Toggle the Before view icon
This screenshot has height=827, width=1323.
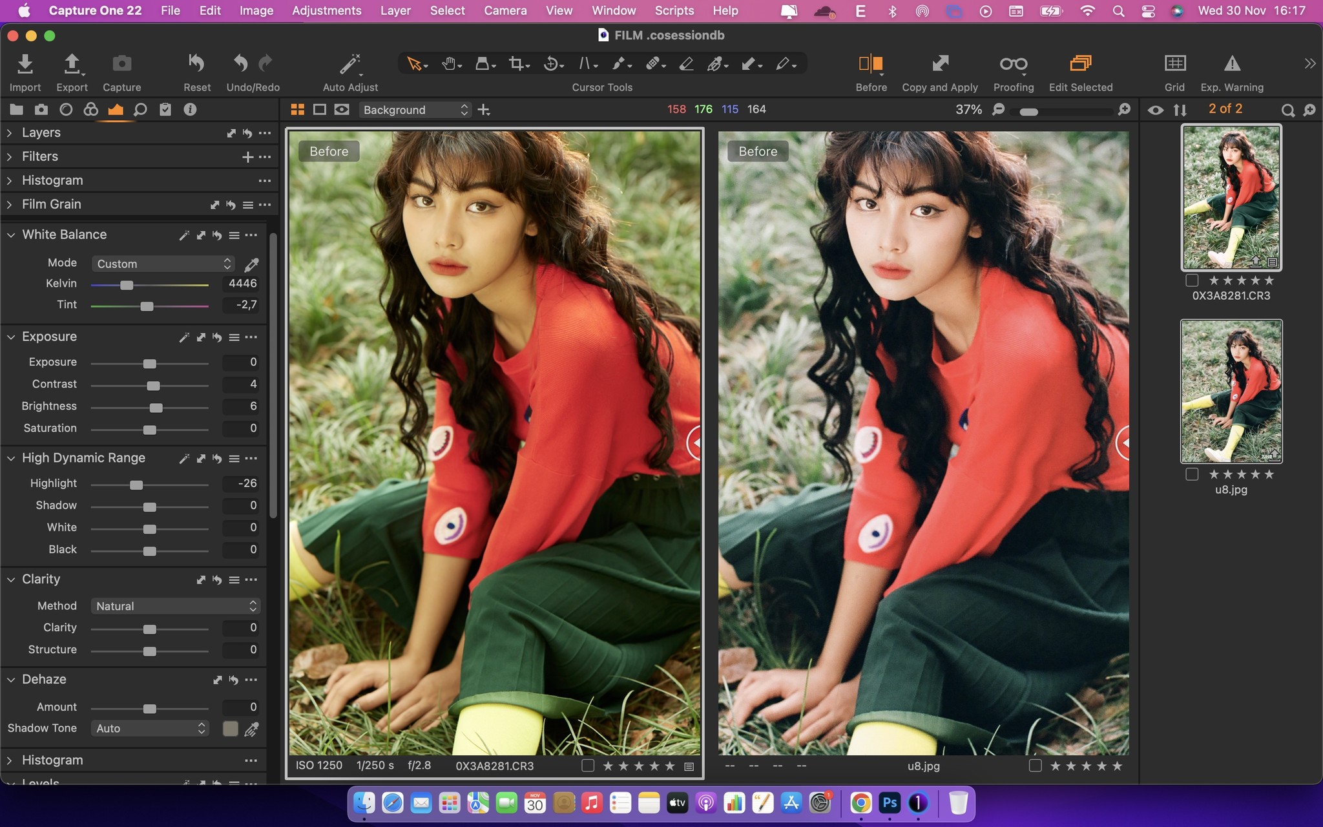coord(870,63)
